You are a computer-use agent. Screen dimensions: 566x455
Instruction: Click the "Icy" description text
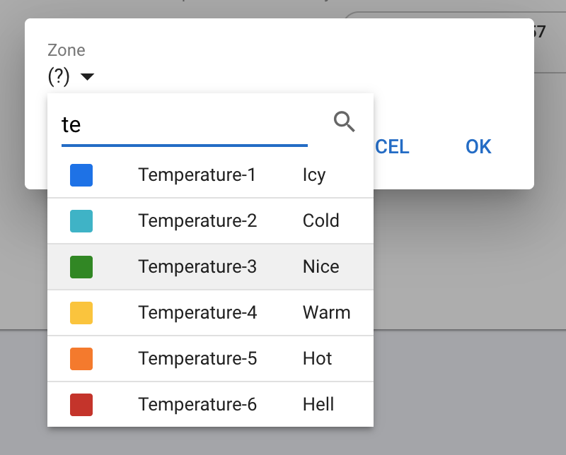[x=313, y=175]
